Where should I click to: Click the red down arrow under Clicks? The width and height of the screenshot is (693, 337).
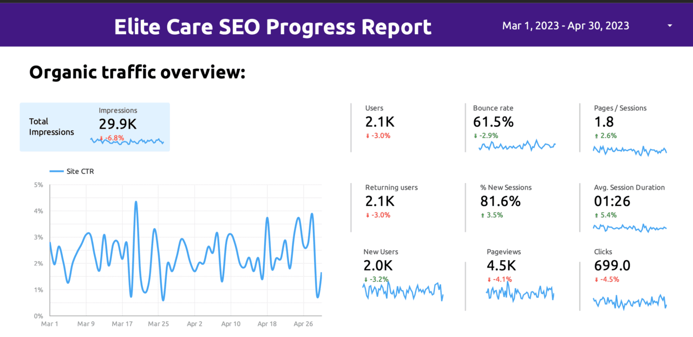coord(596,280)
